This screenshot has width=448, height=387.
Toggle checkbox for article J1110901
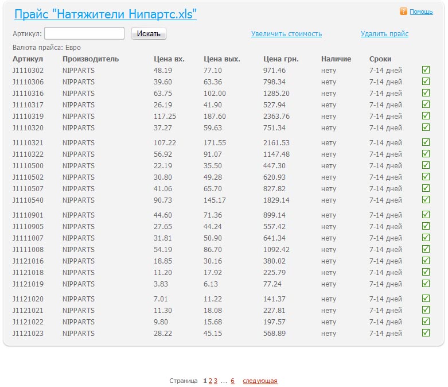coord(426,215)
